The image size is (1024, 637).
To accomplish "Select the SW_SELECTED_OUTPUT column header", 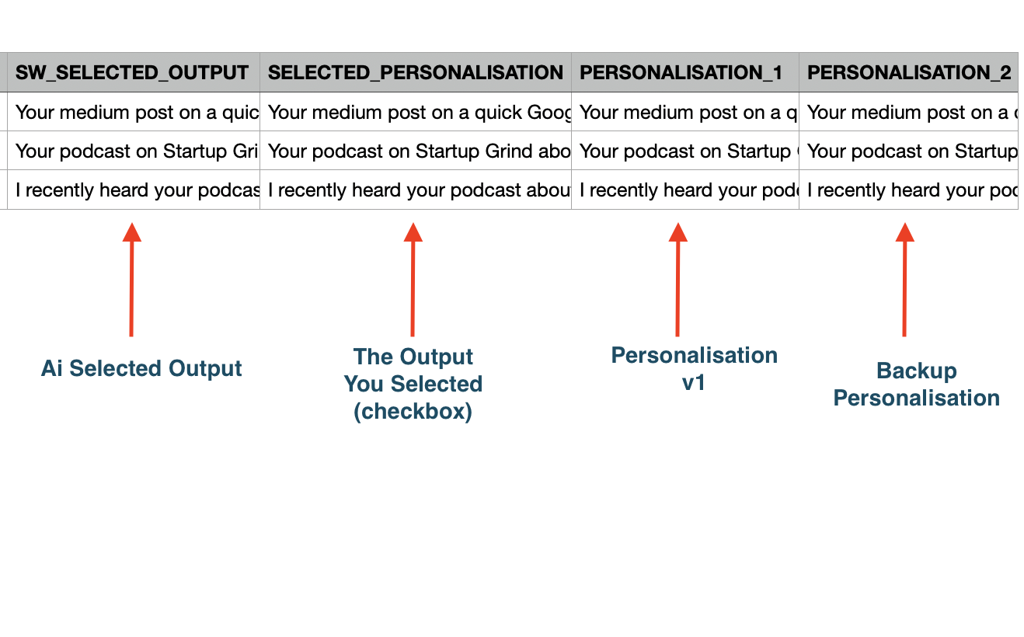I will pos(133,73).
